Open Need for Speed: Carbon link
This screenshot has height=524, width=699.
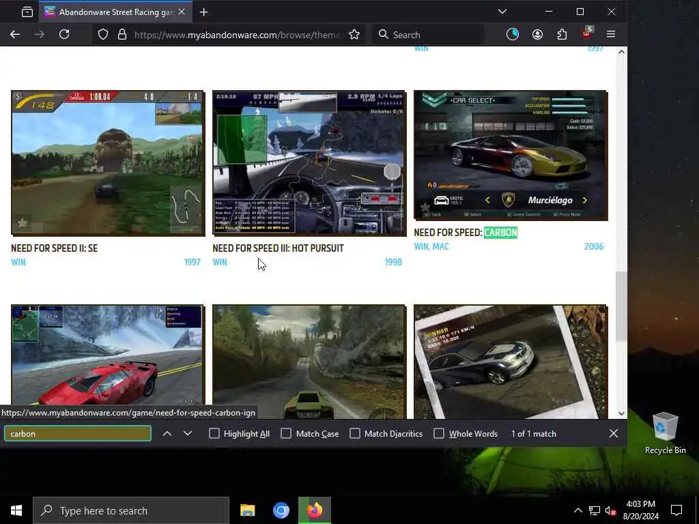coord(466,233)
